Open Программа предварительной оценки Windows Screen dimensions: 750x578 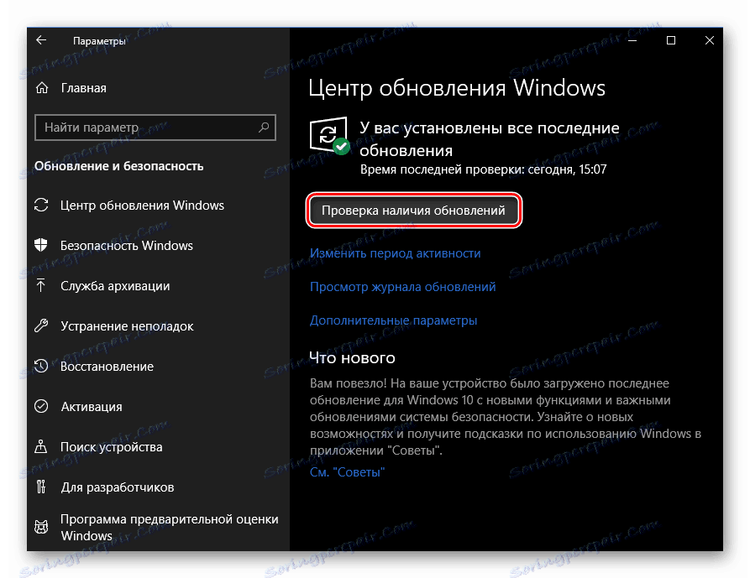point(170,528)
